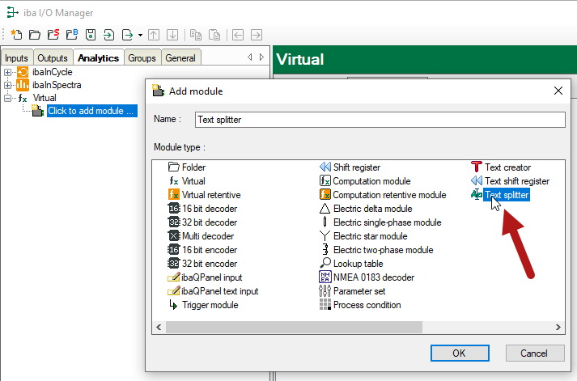Screen dimensions: 577x381
Task: Expand the ibaInCycle tree node
Action: click(x=8, y=72)
